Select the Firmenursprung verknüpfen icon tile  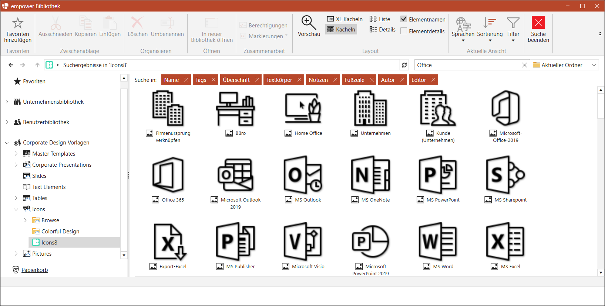168,117
